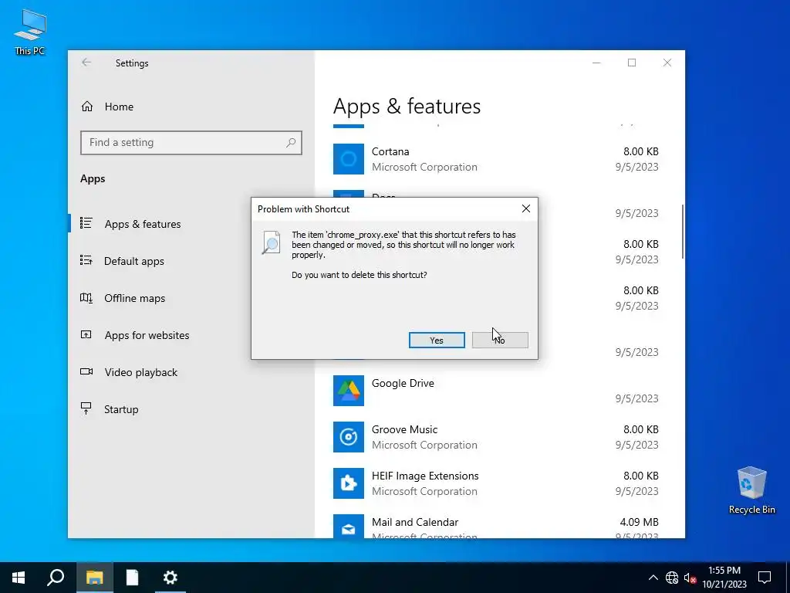Go back using the Settings back arrow
The height and width of the screenshot is (593, 790).
(x=86, y=63)
